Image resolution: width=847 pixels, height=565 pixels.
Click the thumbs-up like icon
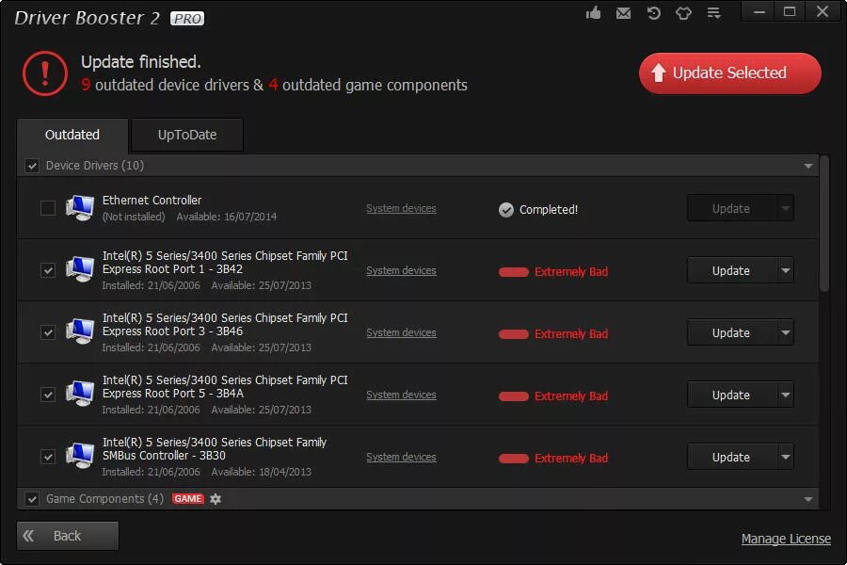(593, 13)
